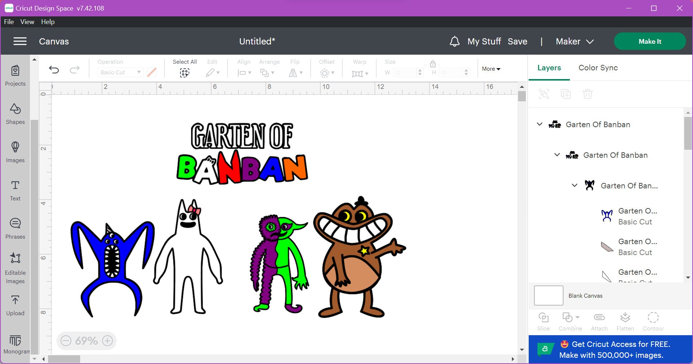Zoom out with the minus icon
The width and height of the screenshot is (693, 364).
click(66, 341)
